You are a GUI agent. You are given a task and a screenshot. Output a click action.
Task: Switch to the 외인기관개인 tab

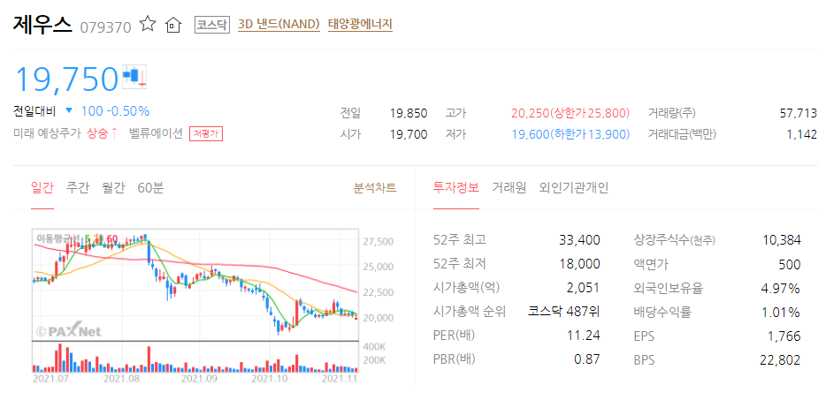tap(574, 188)
